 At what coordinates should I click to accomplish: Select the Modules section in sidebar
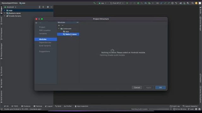[x=45, y=39]
